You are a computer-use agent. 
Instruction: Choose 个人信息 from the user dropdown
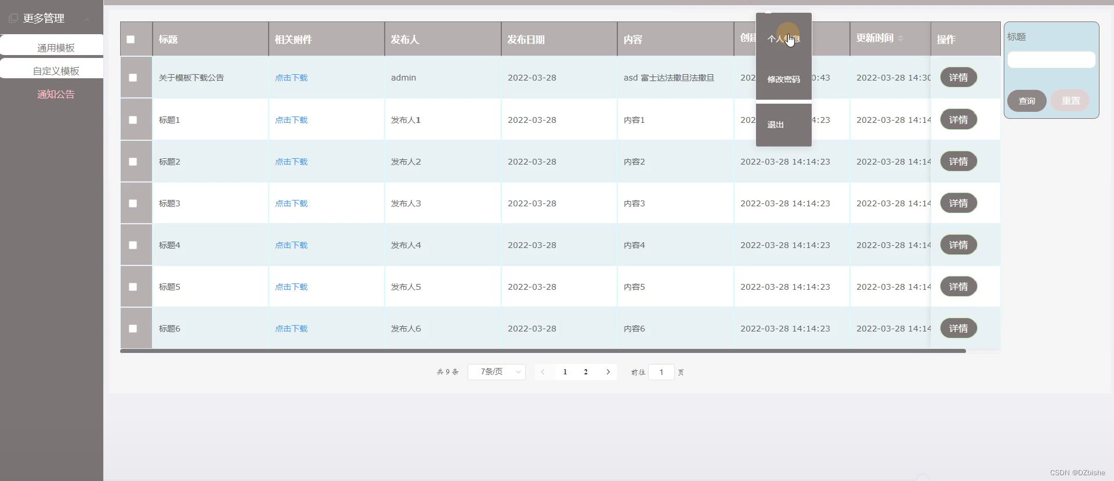click(x=784, y=39)
